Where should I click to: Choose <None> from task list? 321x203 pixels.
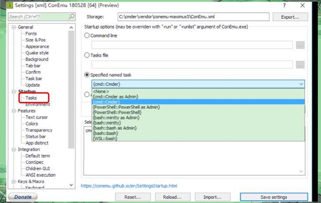[x=198, y=91]
